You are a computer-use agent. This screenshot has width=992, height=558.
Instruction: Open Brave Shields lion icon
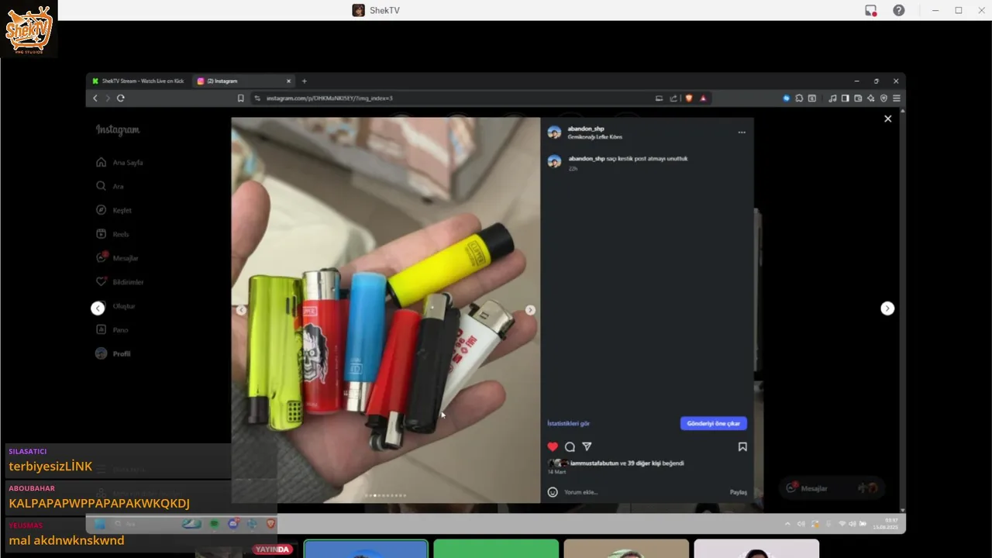689,98
